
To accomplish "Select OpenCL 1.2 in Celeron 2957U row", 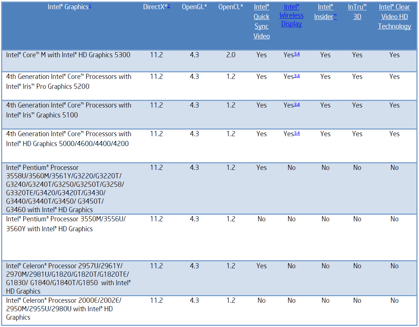I will click(x=231, y=266).
